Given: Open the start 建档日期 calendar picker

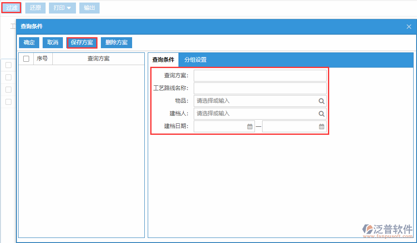Looking at the screenshot, I should (249, 126).
